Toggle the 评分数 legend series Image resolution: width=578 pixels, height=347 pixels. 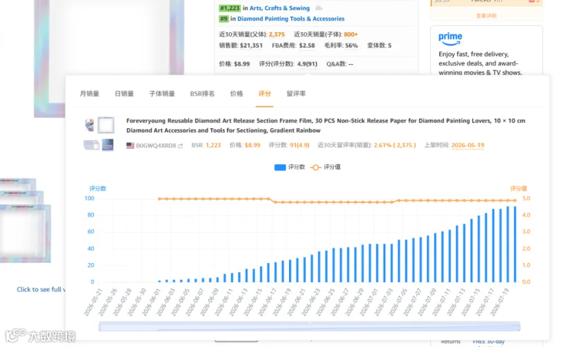click(x=290, y=167)
